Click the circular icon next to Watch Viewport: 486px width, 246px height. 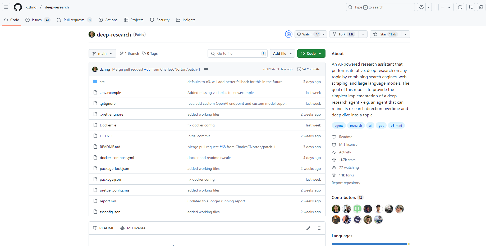click(x=289, y=34)
